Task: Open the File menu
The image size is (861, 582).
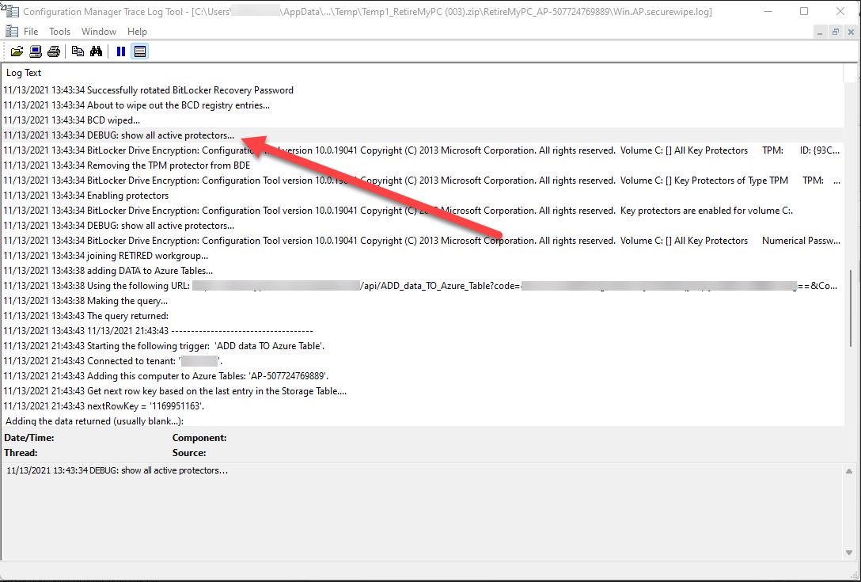Action: pos(31,32)
